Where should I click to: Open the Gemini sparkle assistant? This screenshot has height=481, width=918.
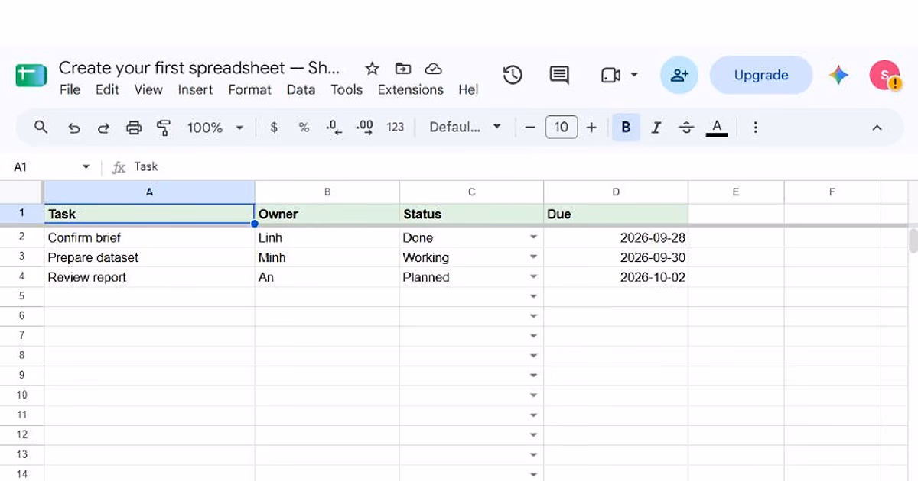click(x=838, y=75)
